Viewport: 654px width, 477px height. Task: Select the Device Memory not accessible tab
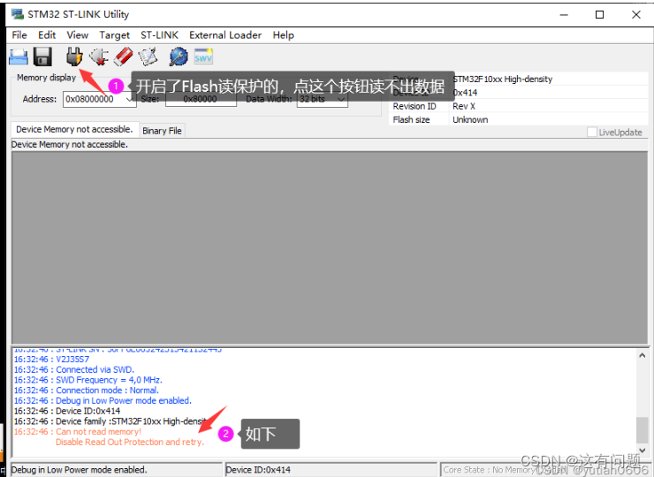click(74, 129)
